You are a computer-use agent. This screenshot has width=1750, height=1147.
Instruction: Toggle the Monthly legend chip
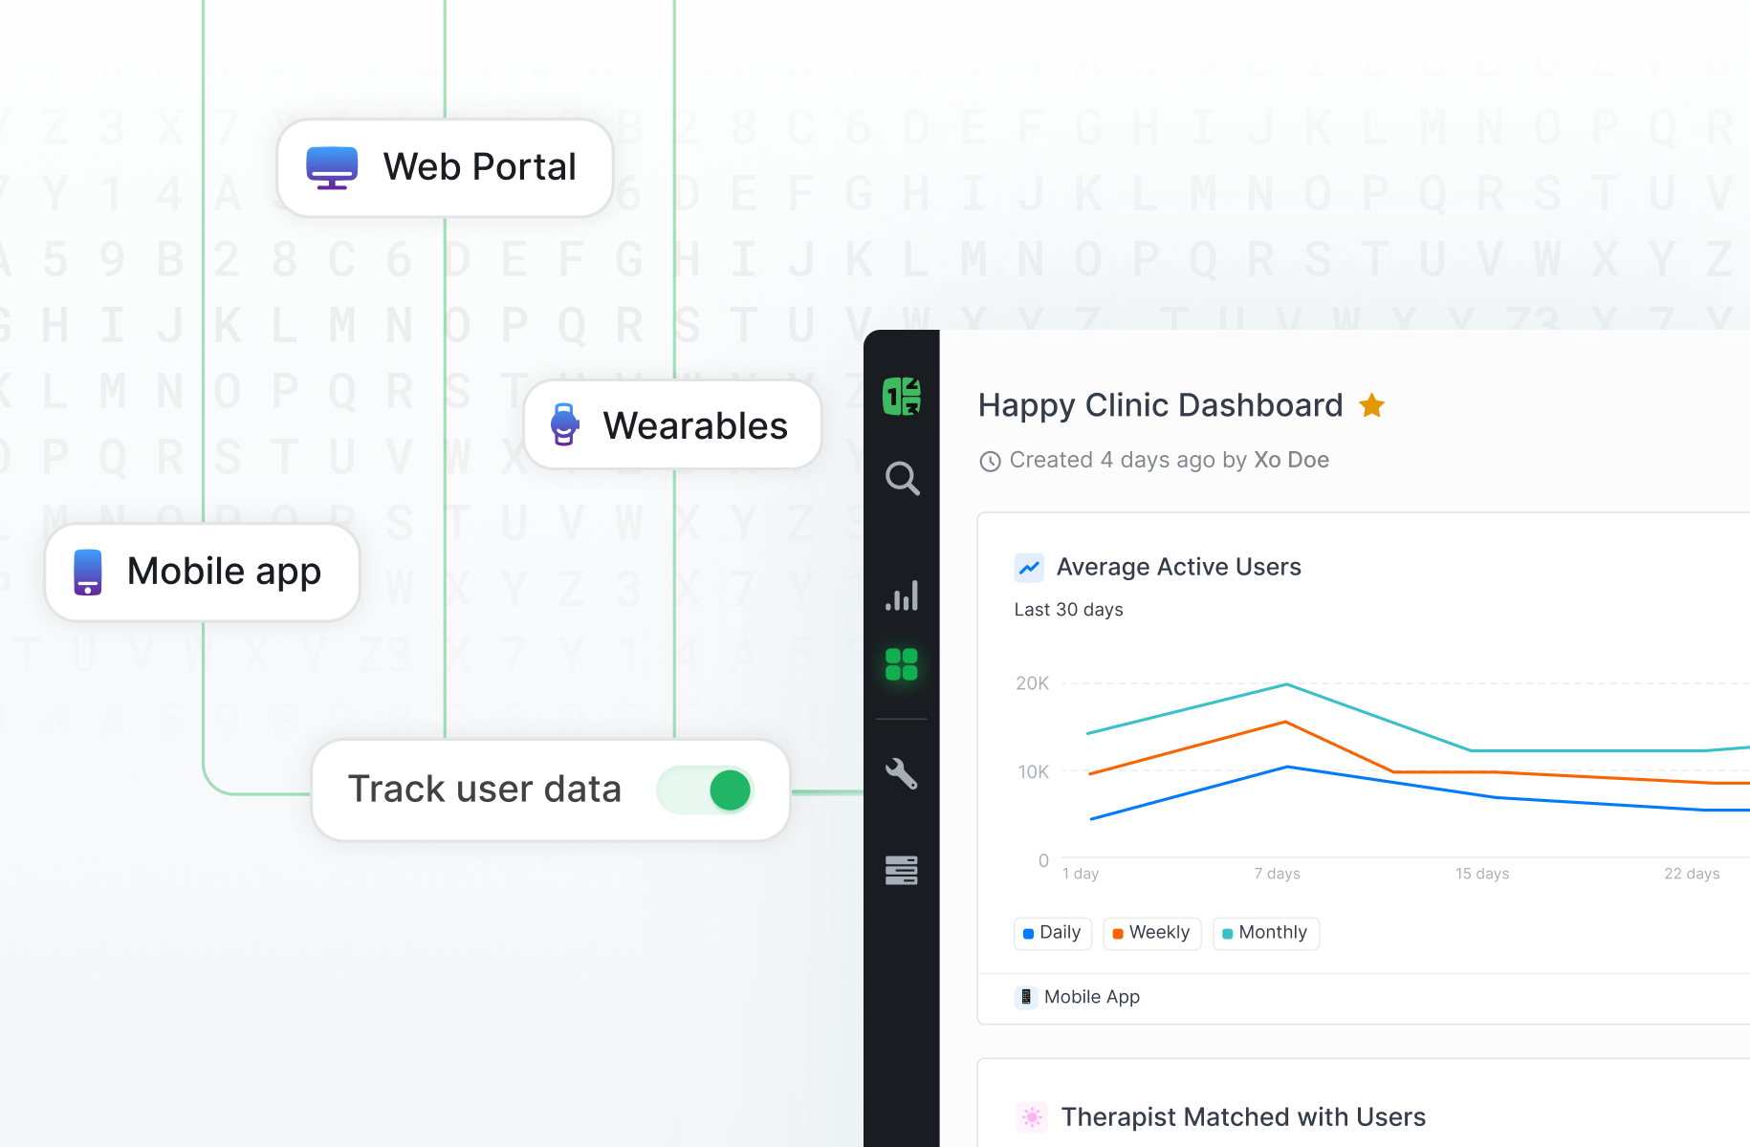click(x=1265, y=933)
